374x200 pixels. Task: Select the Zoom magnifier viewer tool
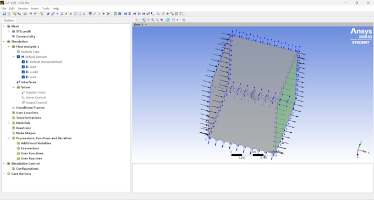153,20
